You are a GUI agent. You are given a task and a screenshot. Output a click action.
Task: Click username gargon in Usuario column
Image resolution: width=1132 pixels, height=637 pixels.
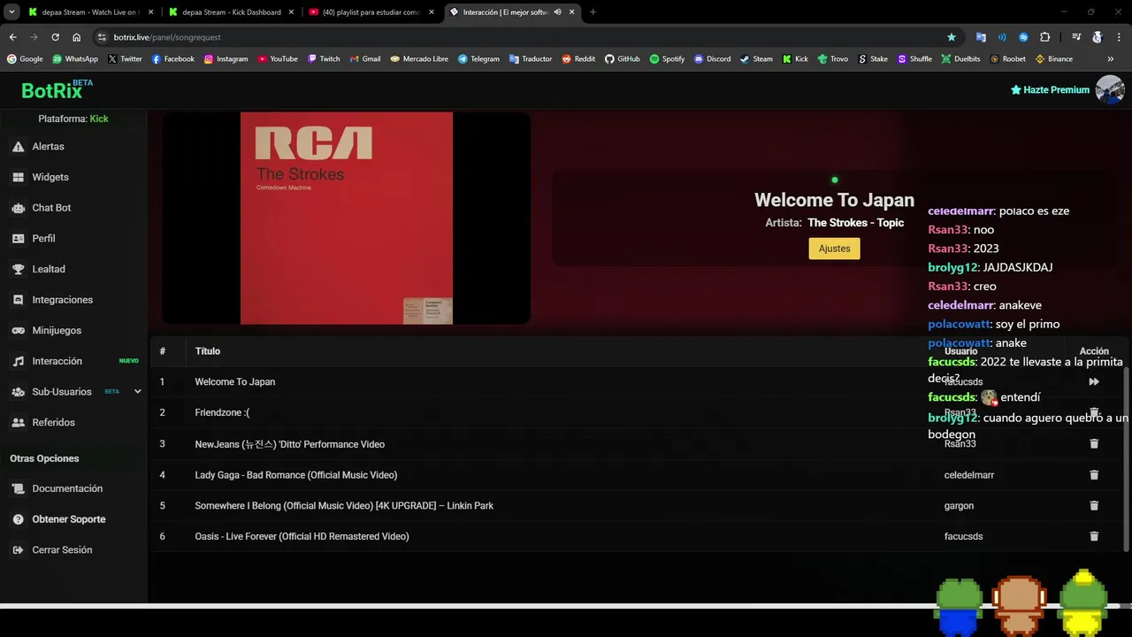point(959,505)
